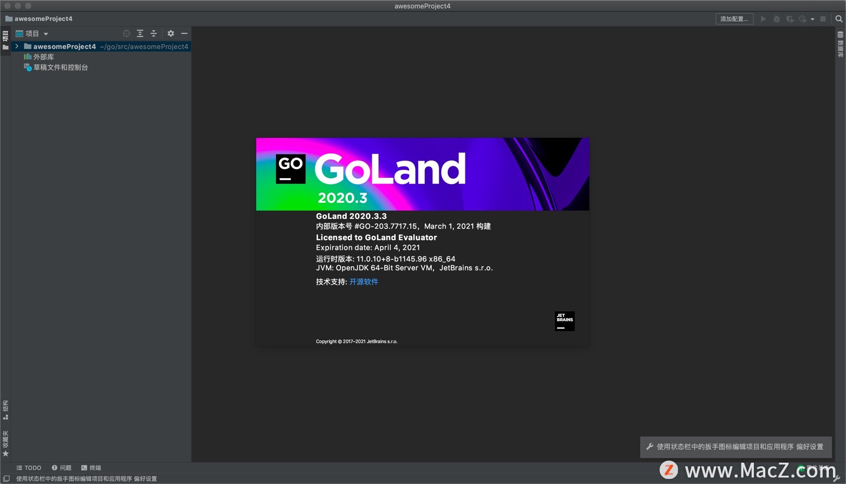Click the Debug bug icon in toolbar
Viewport: 846px width, 484px height.
[776, 19]
